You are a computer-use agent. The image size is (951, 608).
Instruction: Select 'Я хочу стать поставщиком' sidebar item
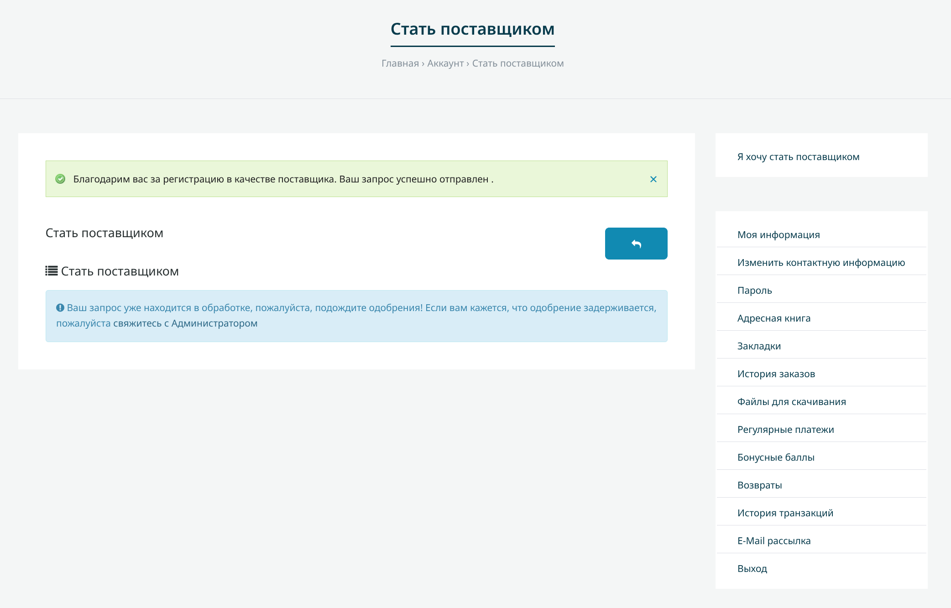click(x=798, y=157)
